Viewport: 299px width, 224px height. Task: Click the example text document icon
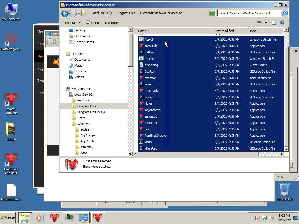point(141,78)
